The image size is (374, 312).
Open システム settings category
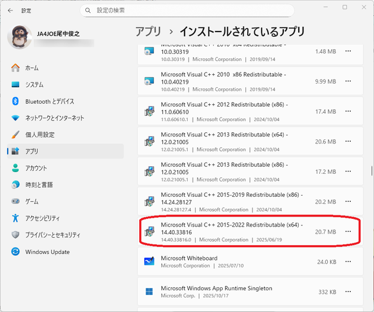click(x=65, y=84)
